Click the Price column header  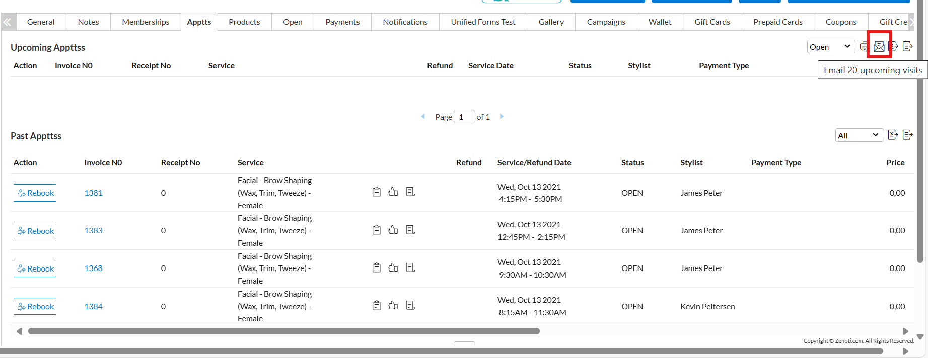895,163
